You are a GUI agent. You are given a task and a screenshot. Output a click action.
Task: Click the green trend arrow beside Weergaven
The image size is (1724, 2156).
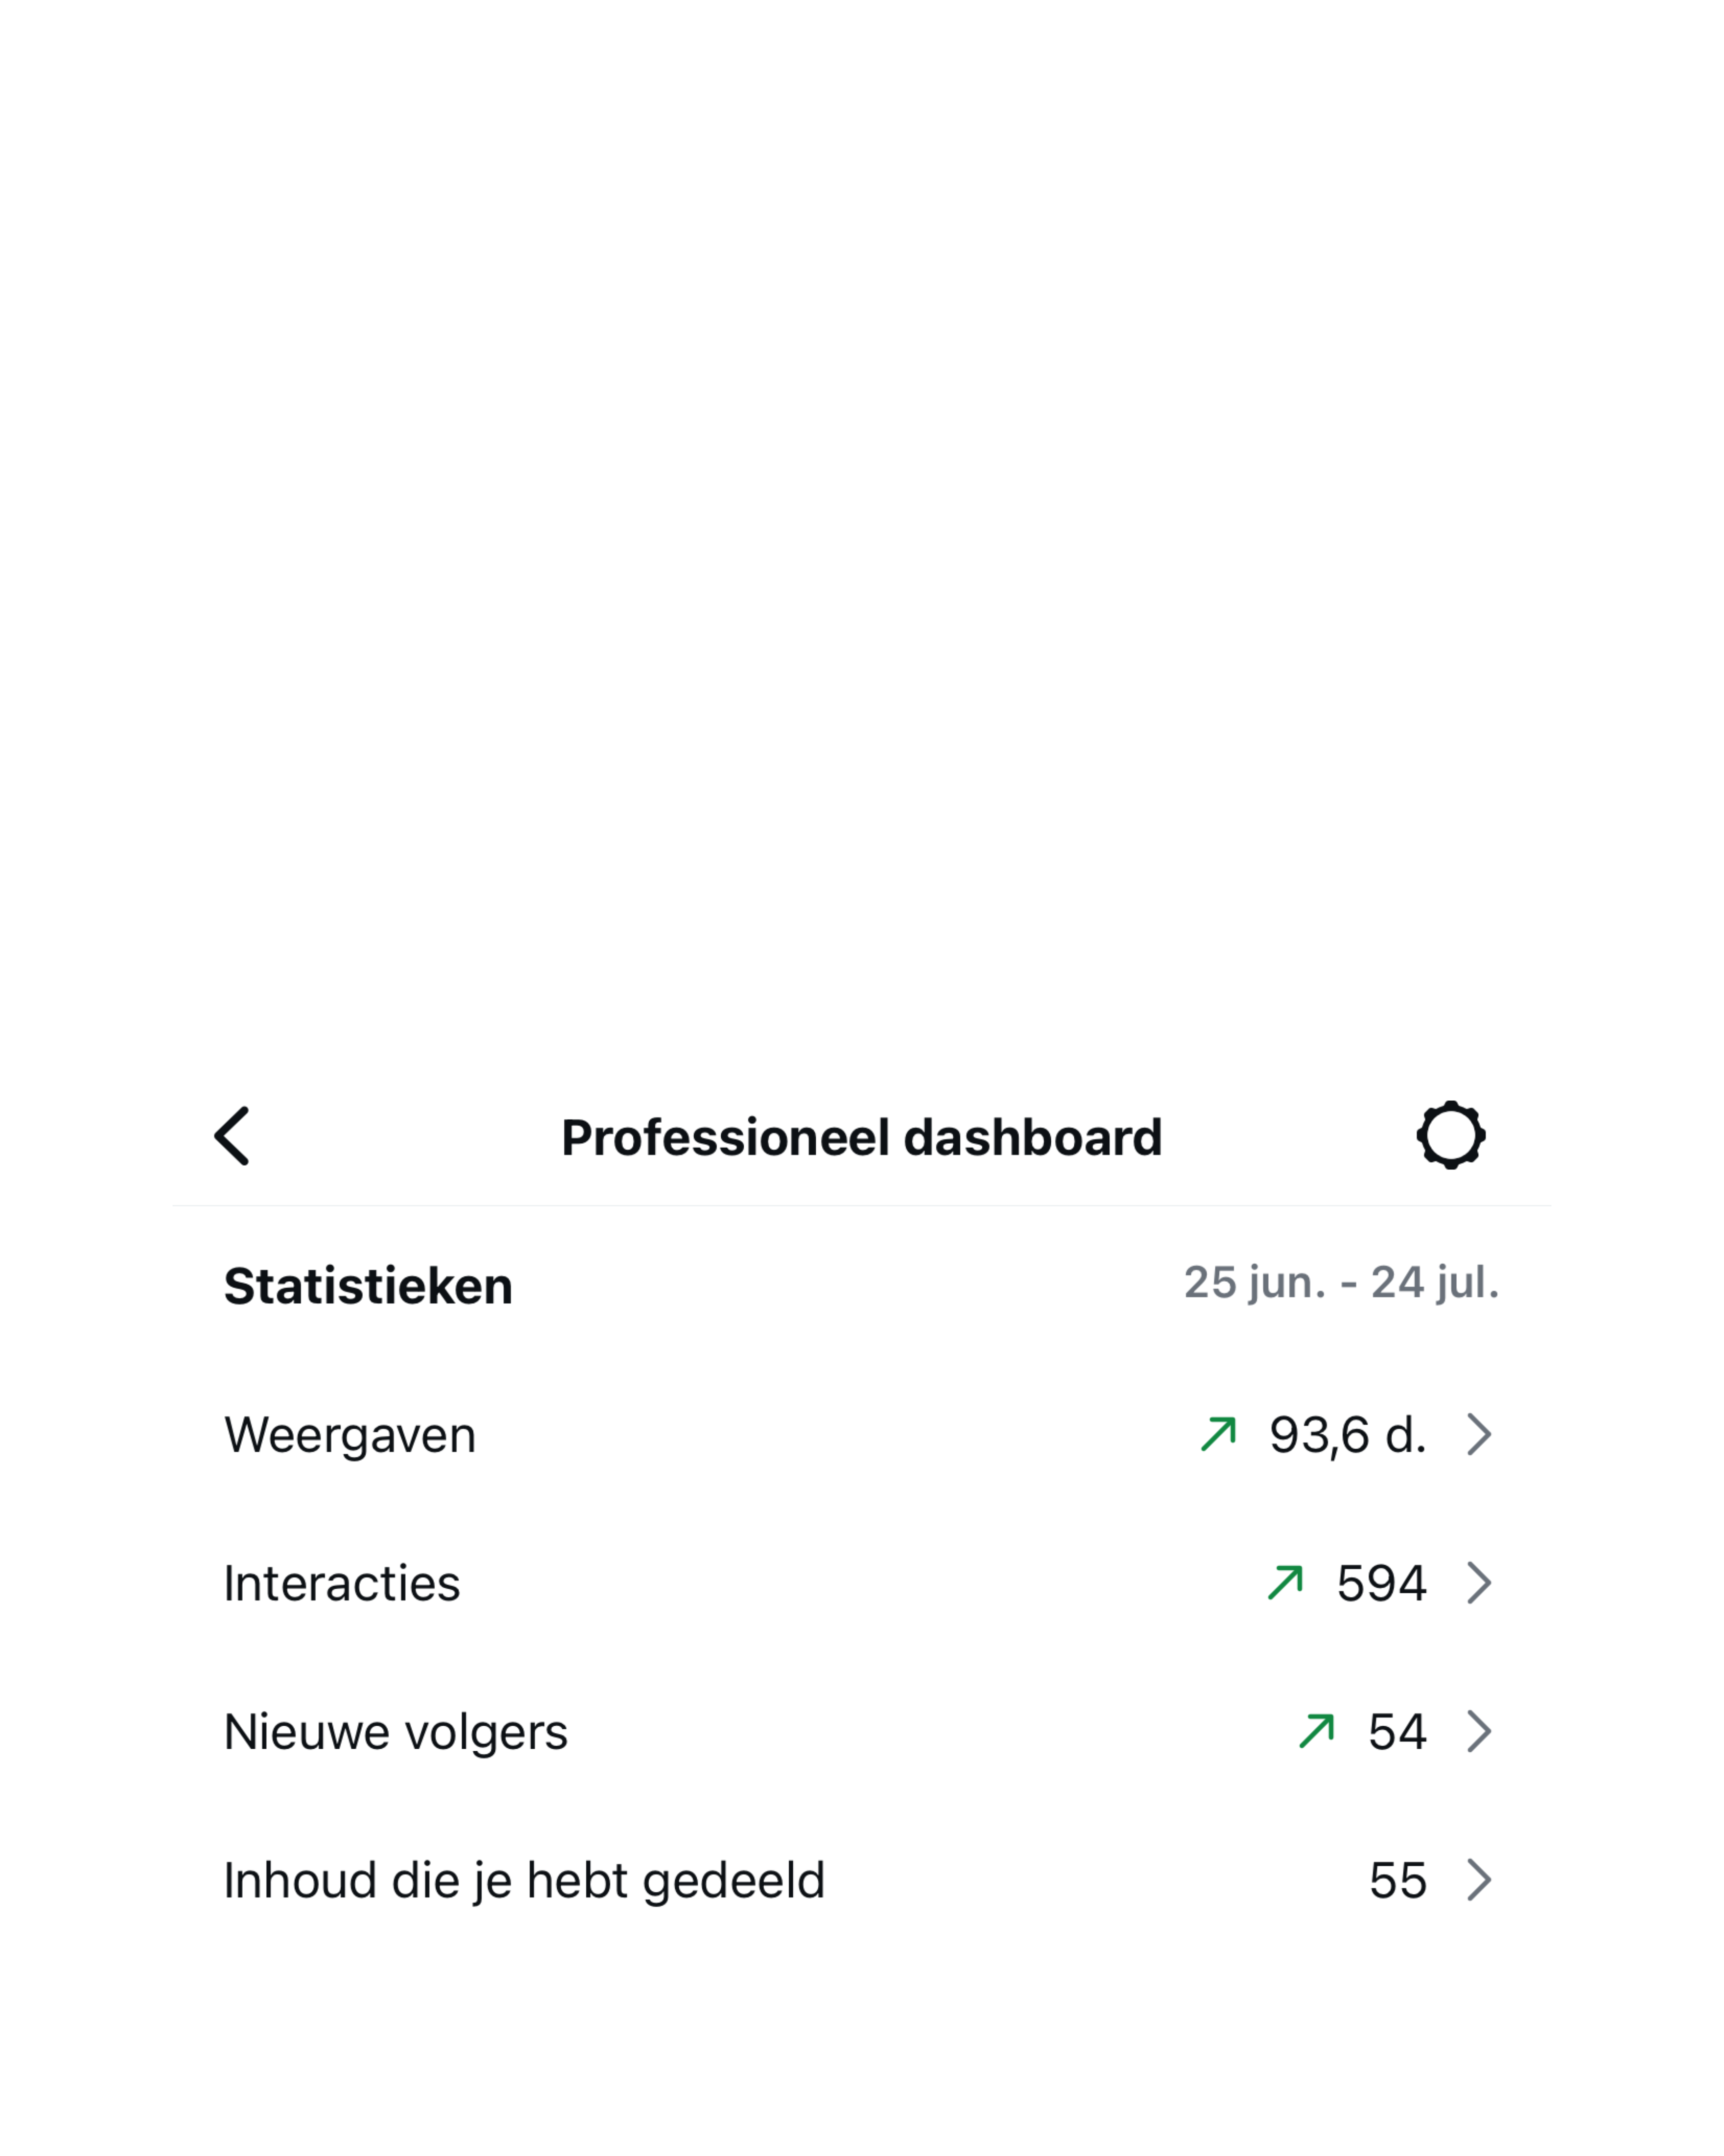pyautogui.click(x=1218, y=1434)
